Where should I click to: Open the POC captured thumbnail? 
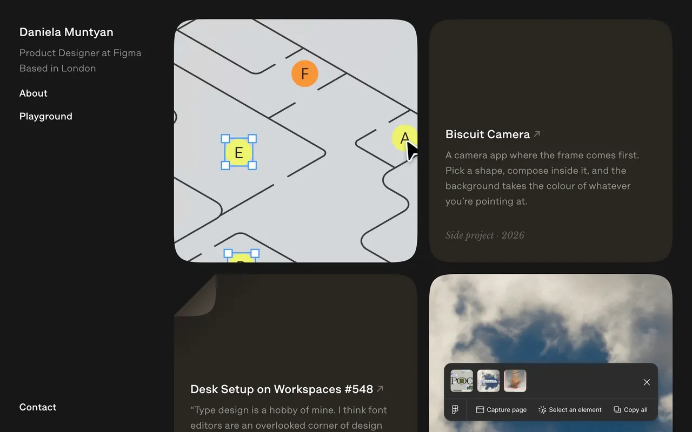point(462,381)
